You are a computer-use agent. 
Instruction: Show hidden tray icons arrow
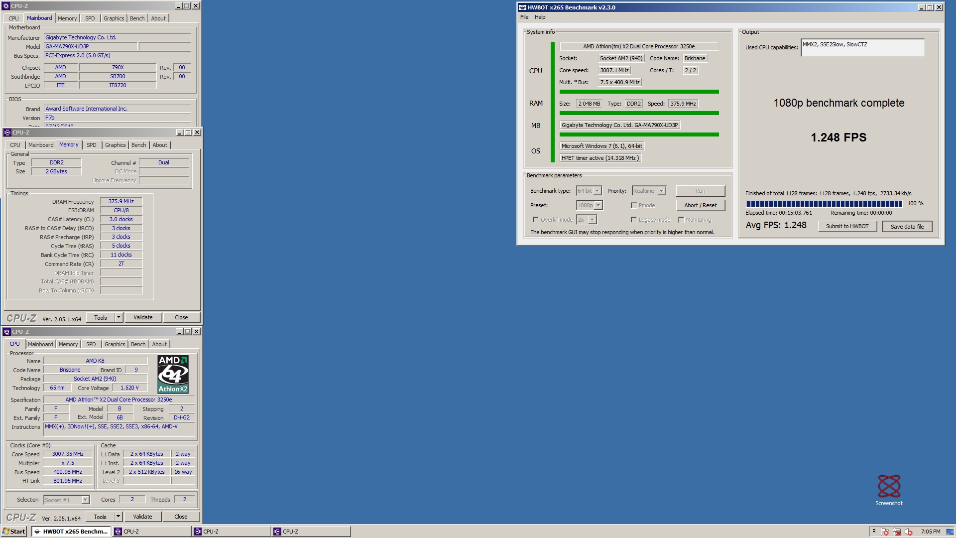tap(874, 532)
